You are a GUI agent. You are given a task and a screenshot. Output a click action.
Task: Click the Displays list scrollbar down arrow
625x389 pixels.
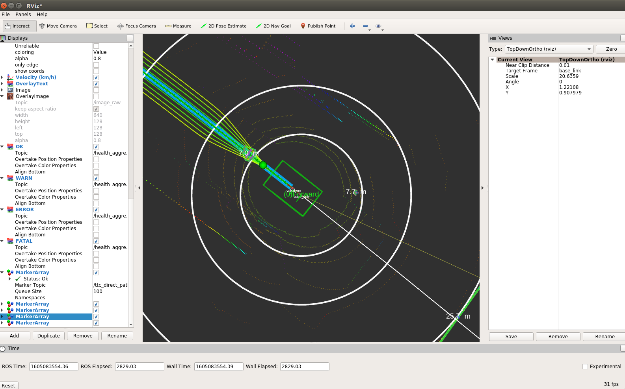pos(131,324)
